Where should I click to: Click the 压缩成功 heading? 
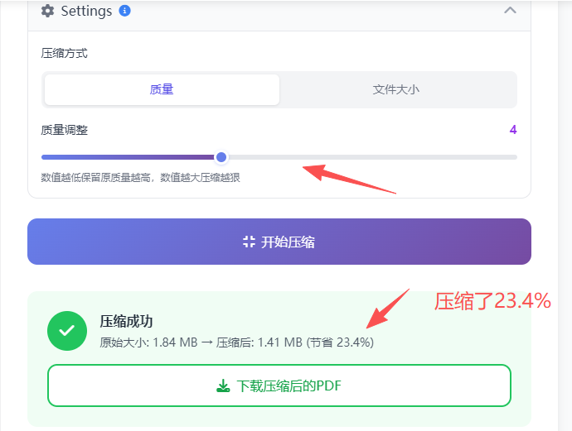point(126,322)
